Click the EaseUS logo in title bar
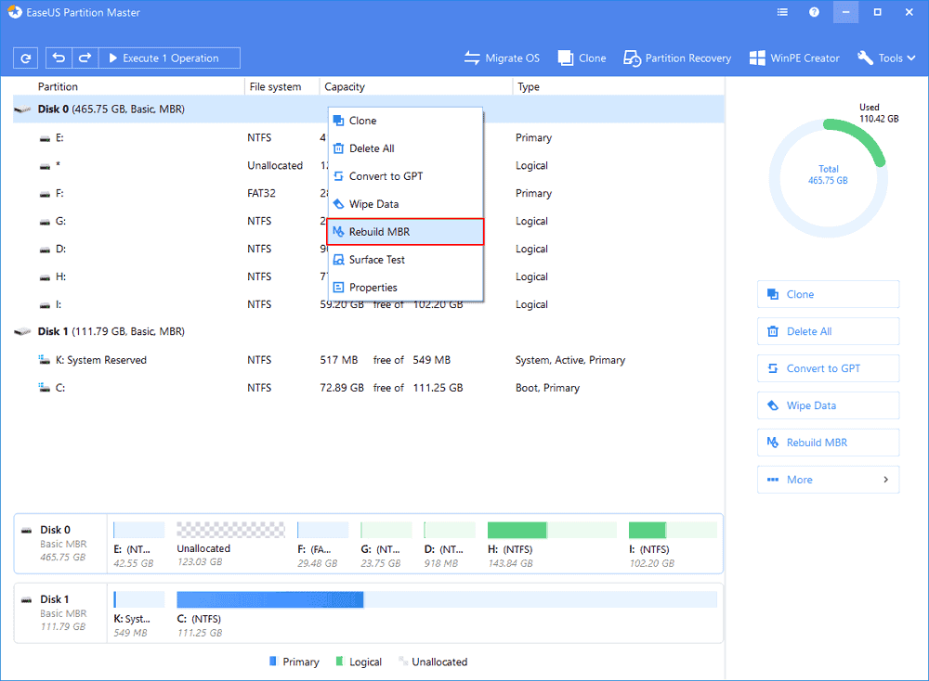The height and width of the screenshot is (681, 929). click(x=15, y=12)
